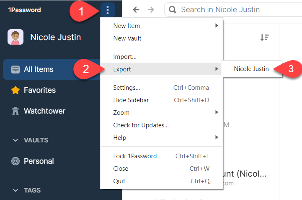Open the Personal vault label

(39, 161)
